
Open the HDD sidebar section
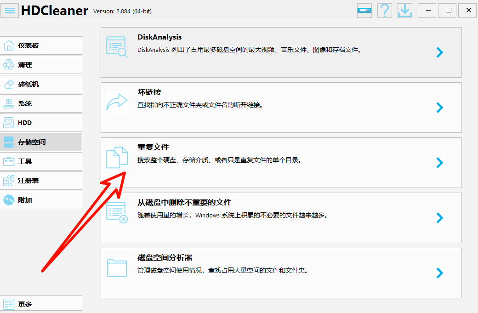41,123
